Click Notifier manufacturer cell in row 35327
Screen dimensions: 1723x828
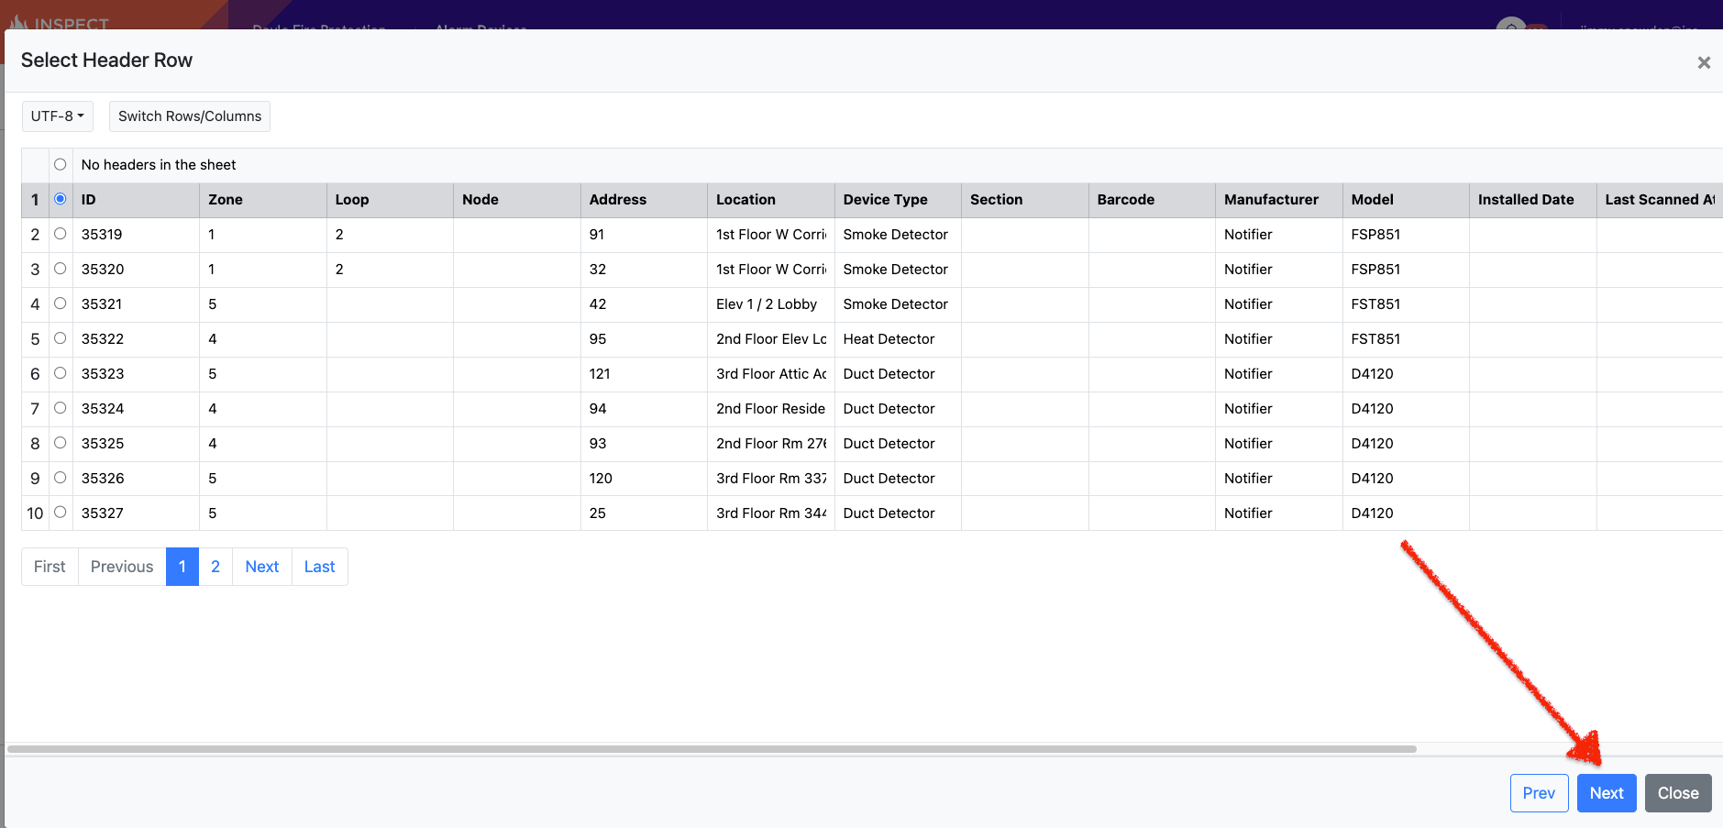coord(1279,513)
